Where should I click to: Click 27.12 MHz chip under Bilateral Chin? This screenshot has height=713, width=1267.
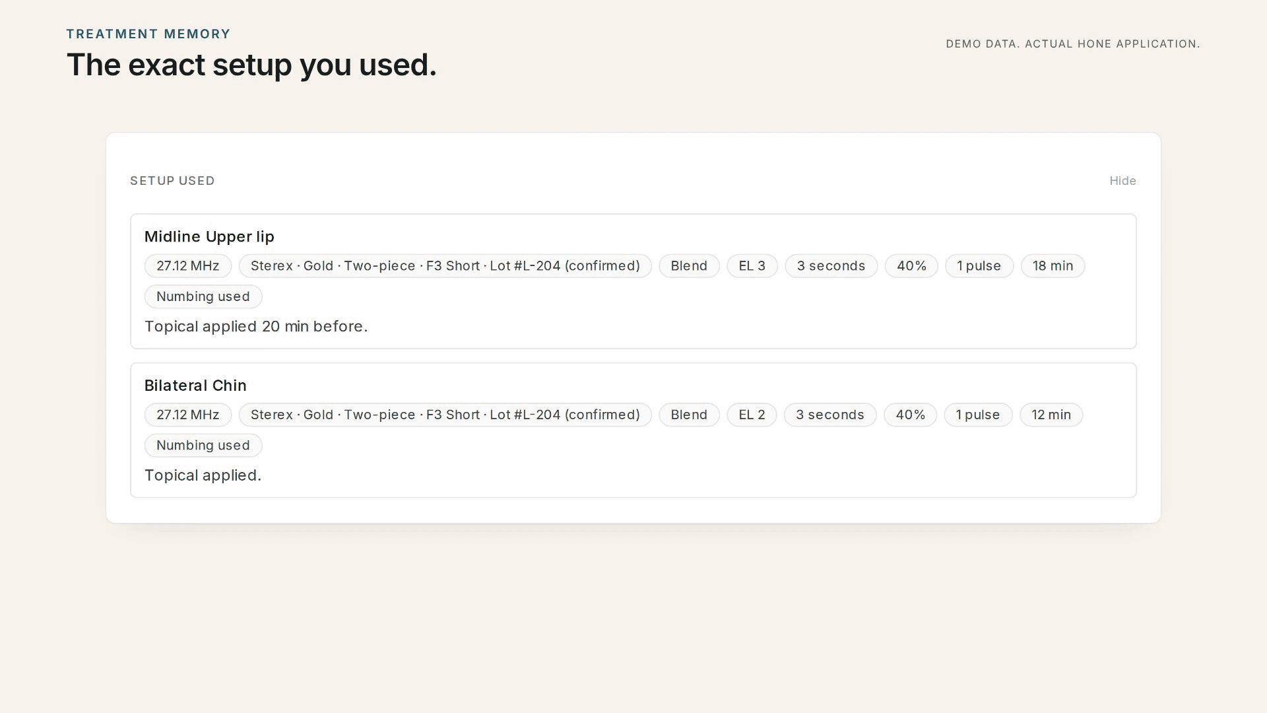(x=188, y=415)
